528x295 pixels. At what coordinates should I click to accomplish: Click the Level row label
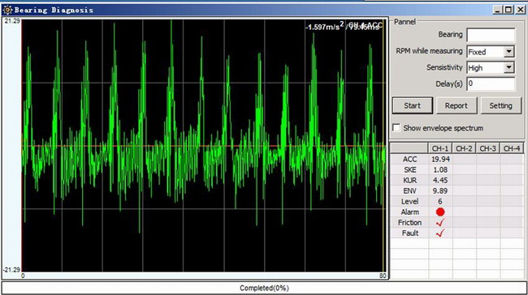(409, 201)
